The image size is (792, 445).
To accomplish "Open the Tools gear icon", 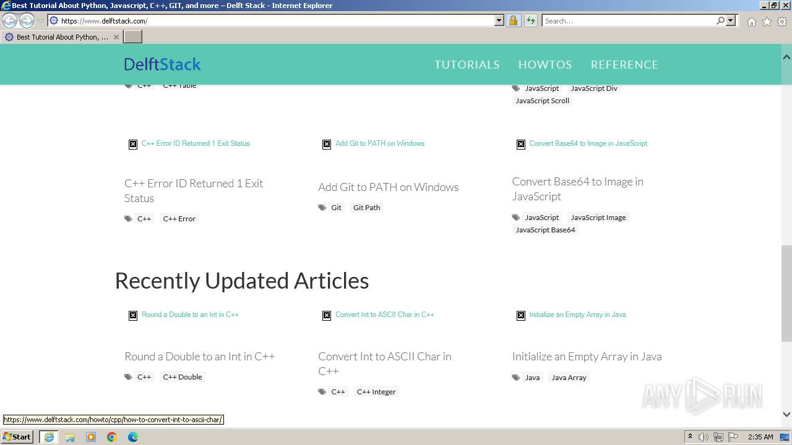I will [782, 22].
